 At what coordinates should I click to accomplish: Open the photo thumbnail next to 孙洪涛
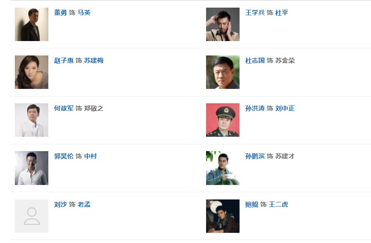click(223, 120)
